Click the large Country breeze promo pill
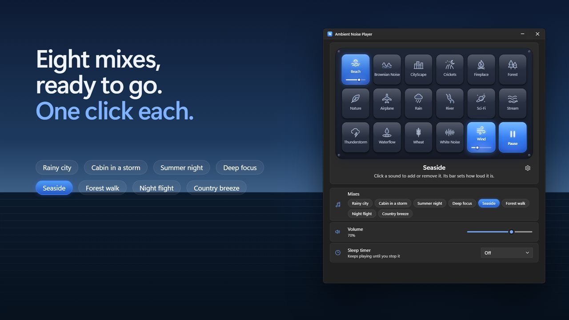Screen dimensions: 569x320 pos(216,188)
